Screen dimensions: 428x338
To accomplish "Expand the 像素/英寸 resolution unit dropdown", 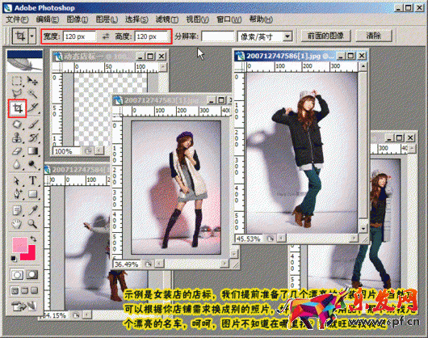I will [287, 36].
